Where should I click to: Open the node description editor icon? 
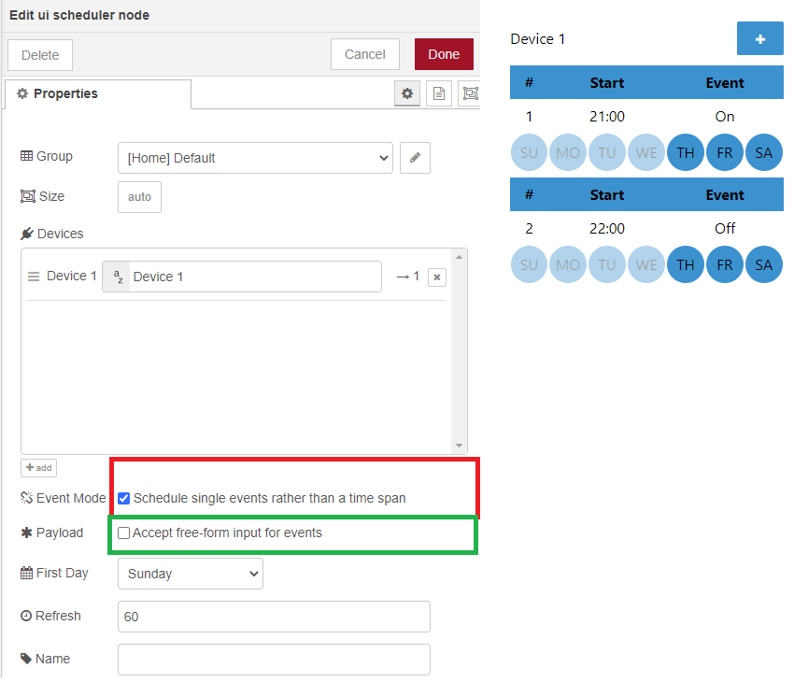click(439, 93)
